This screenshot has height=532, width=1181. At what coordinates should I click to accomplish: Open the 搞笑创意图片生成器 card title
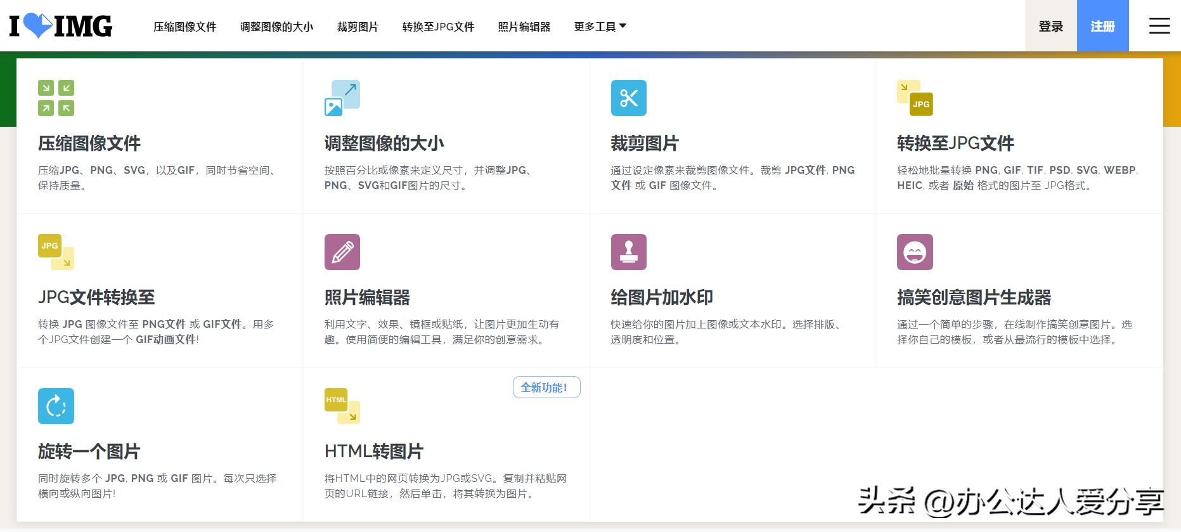[974, 297]
